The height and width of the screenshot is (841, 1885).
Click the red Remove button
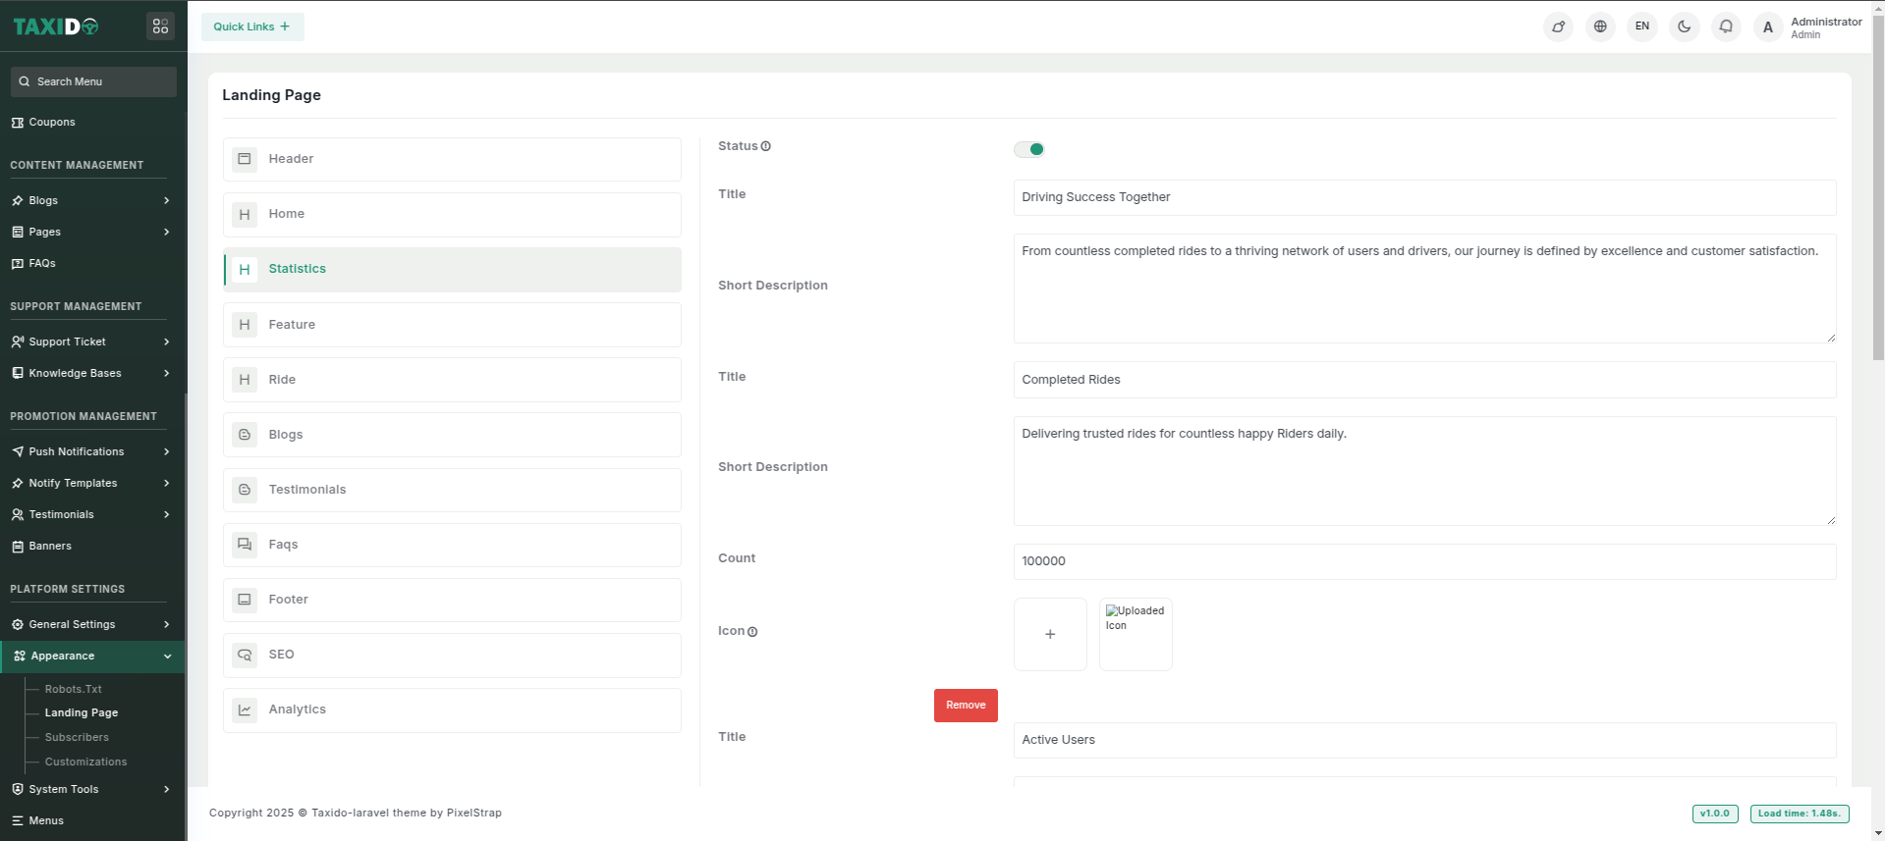pos(965,705)
